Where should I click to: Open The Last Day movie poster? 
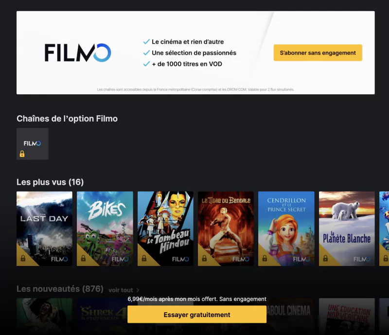click(44, 229)
